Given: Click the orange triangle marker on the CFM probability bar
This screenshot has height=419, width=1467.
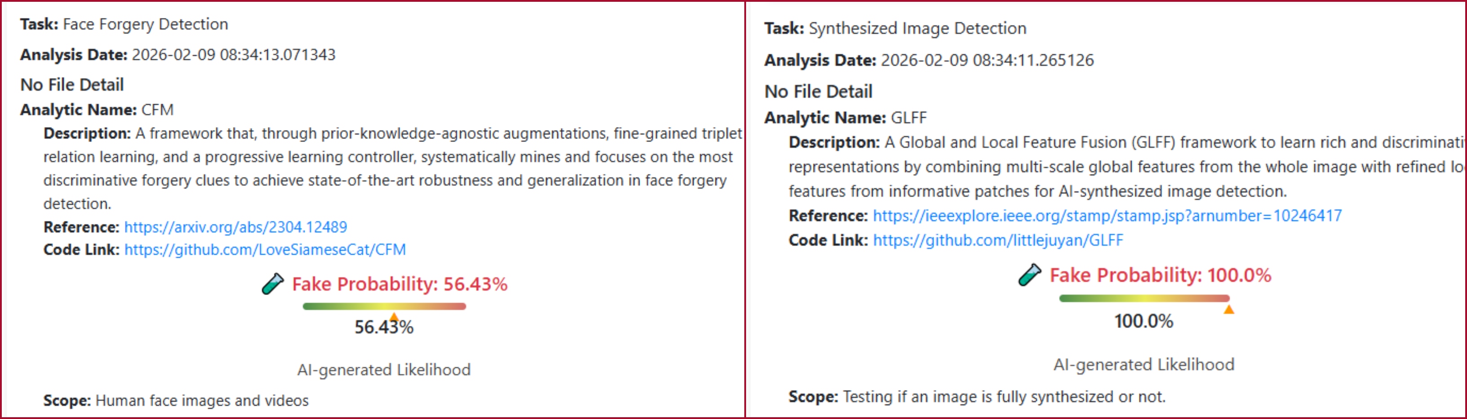Looking at the screenshot, I should [394, 316].
